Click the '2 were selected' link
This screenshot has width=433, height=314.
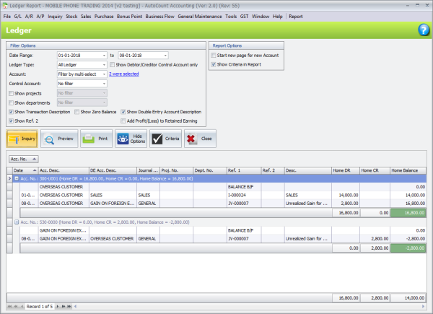click(123, 74)
